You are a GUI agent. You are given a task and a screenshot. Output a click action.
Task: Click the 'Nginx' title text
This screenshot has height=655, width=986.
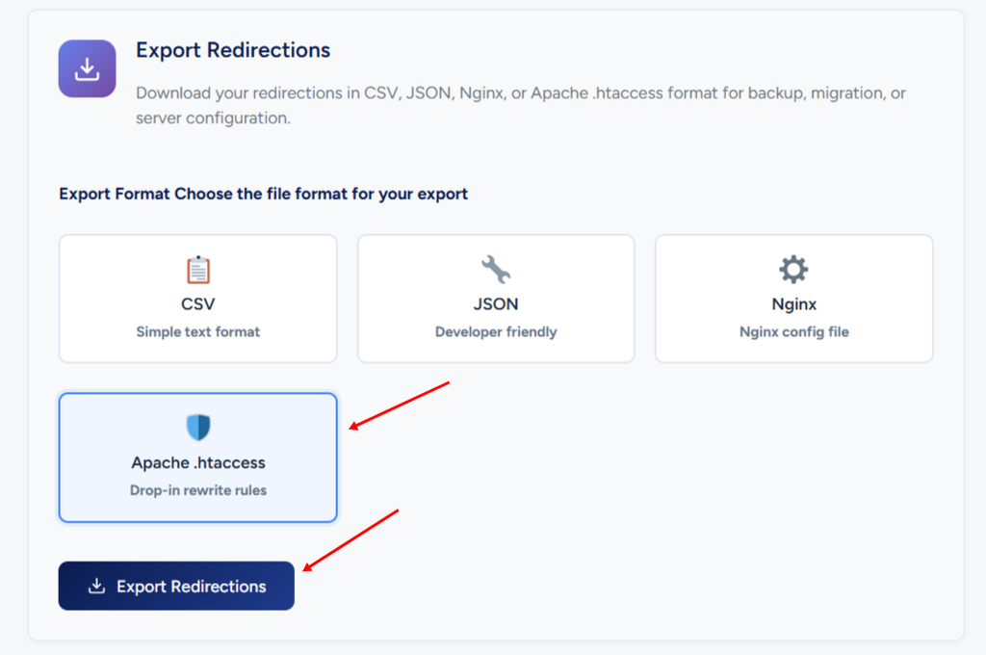click(793, 304)
